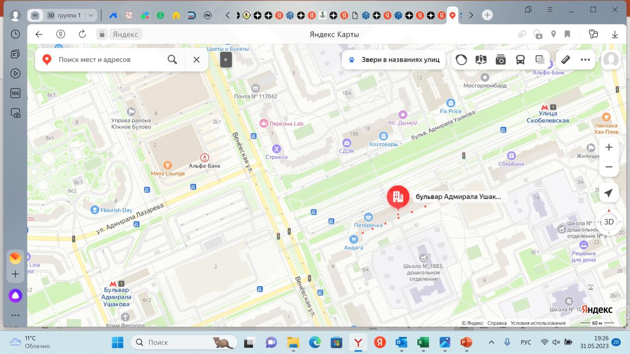Zoom in the map with plus button
The height and width of the screenshot is (354, 630).
click(608, 148)
